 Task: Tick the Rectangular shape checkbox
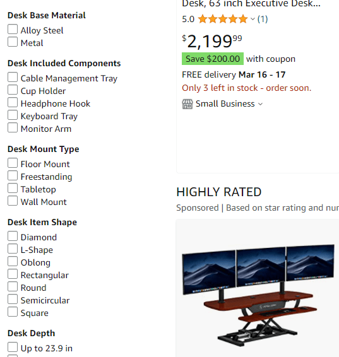(x=13, y=274)
